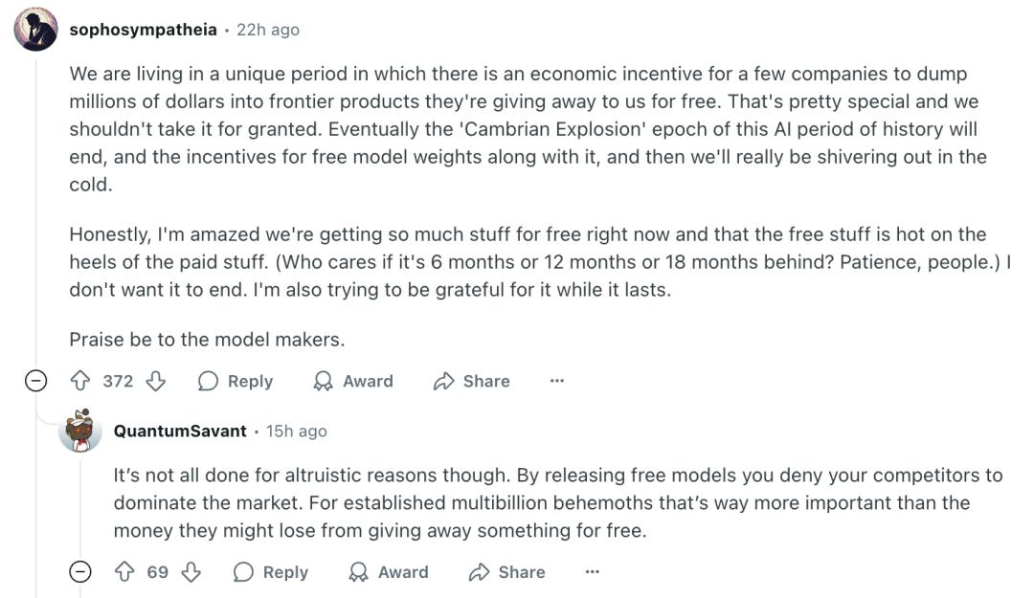Open sophosympatheia's user profile link
This screenshot has height=598, width=1034.
143,30
